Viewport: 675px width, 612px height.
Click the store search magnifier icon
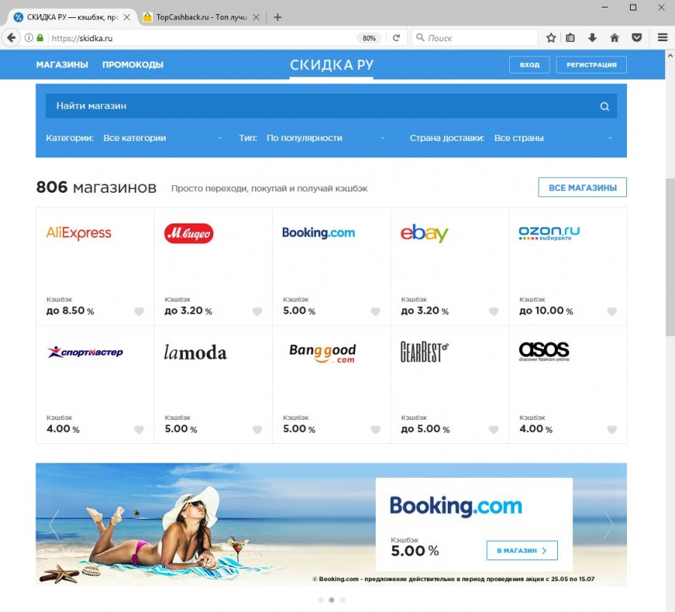[604, 106]
